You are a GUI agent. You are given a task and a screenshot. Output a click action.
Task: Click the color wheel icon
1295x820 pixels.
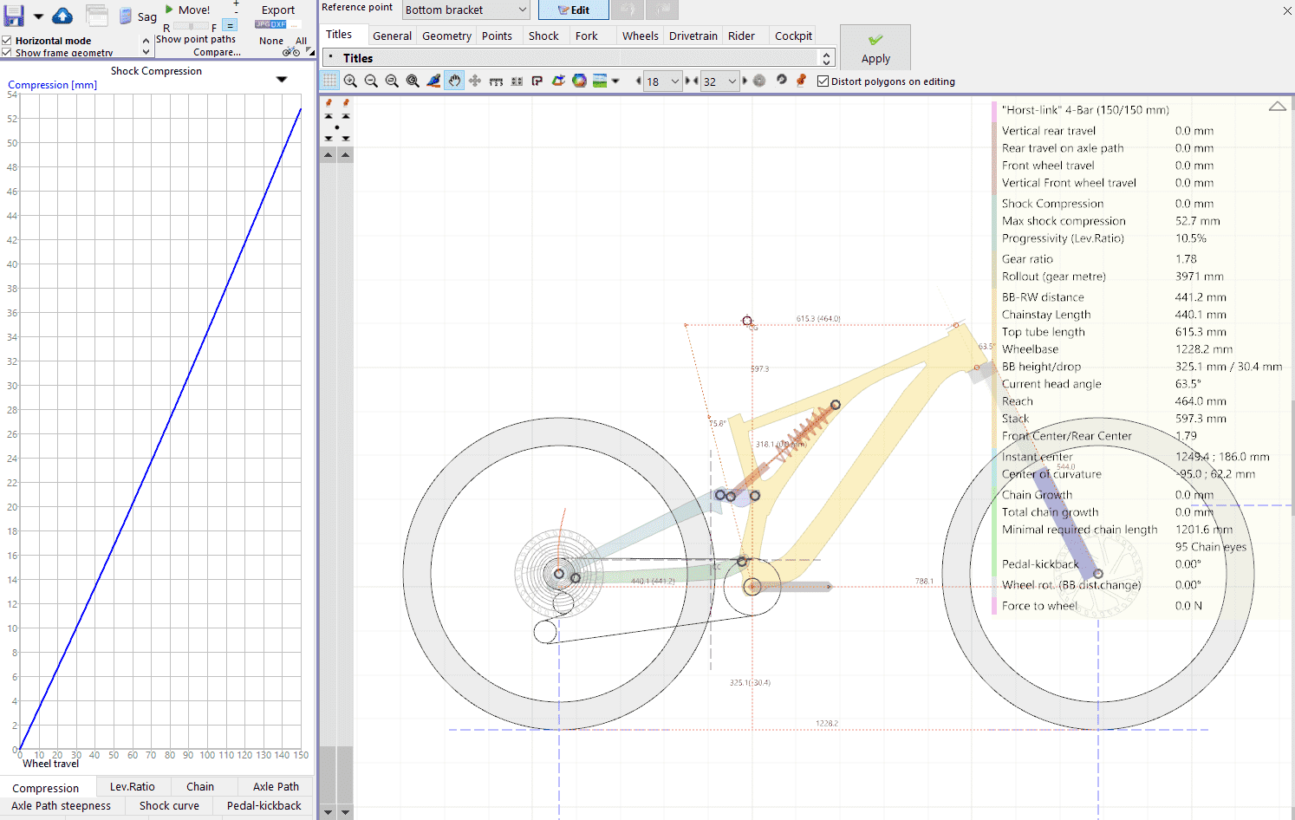579,81
